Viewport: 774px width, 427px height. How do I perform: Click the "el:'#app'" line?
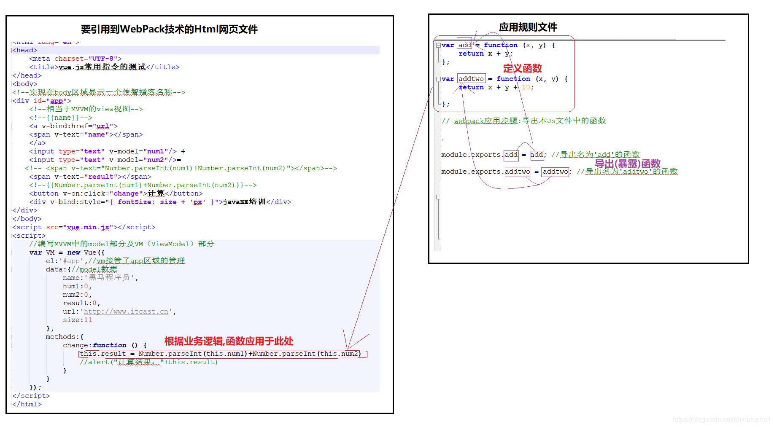pyautogui.click(x=115, y=261)
